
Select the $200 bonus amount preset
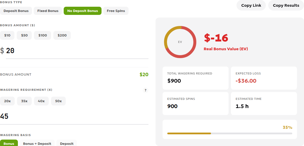click(x=62, y=35)
